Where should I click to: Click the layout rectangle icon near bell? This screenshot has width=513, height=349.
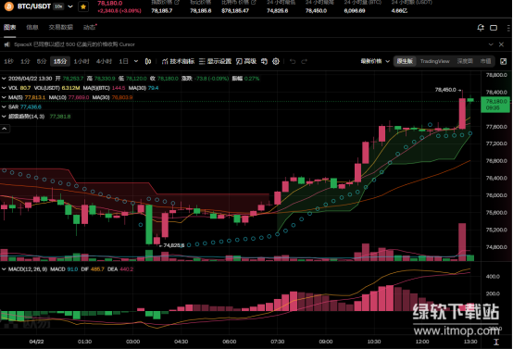tap(494, 28)
